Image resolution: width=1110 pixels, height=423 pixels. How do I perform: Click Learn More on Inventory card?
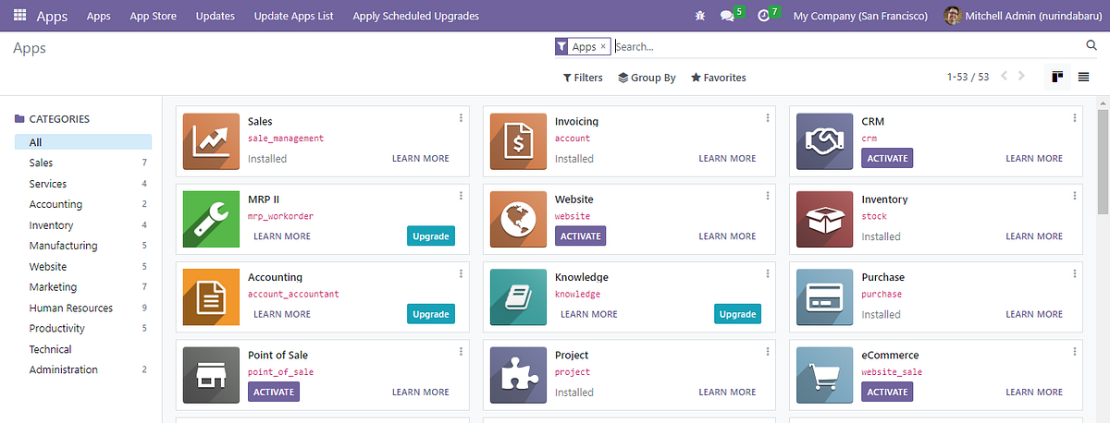pyautogui.click(x=1034, y=236)
